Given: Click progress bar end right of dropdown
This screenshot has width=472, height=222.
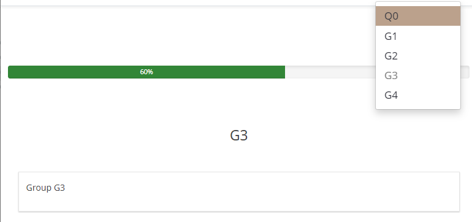Looking at the screenshot, I should click(x=465, y=72).
